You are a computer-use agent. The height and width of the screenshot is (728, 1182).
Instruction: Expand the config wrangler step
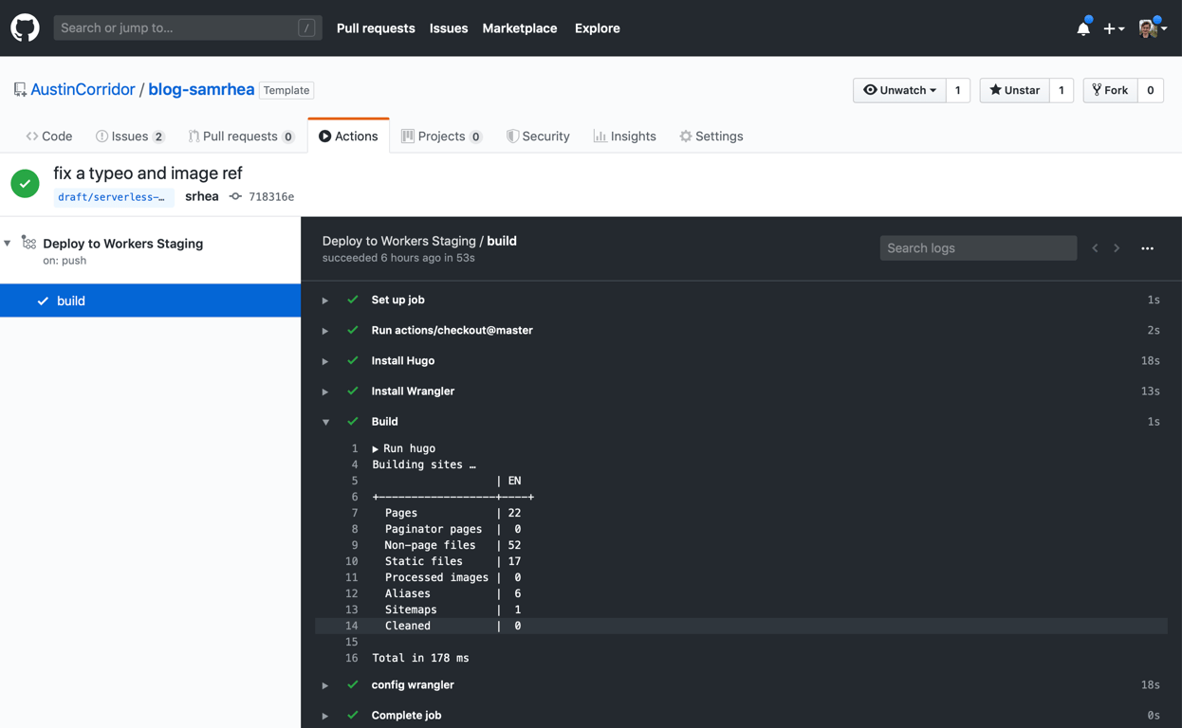click(325, 685)
